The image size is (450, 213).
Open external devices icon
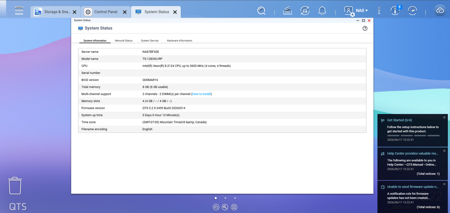point(305,11)
